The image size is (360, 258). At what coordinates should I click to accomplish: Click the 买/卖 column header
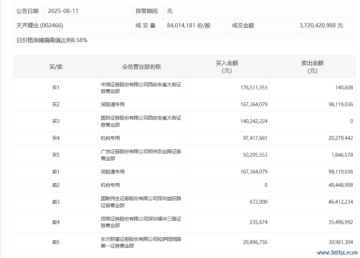56,67
